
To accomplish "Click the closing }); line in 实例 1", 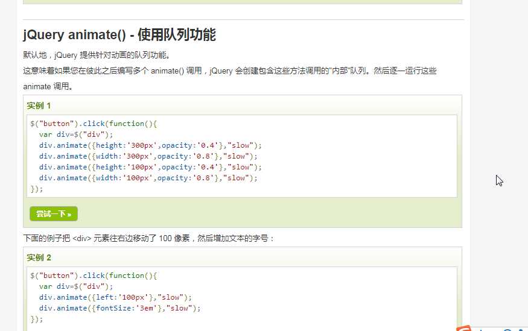I will [37, 189].
